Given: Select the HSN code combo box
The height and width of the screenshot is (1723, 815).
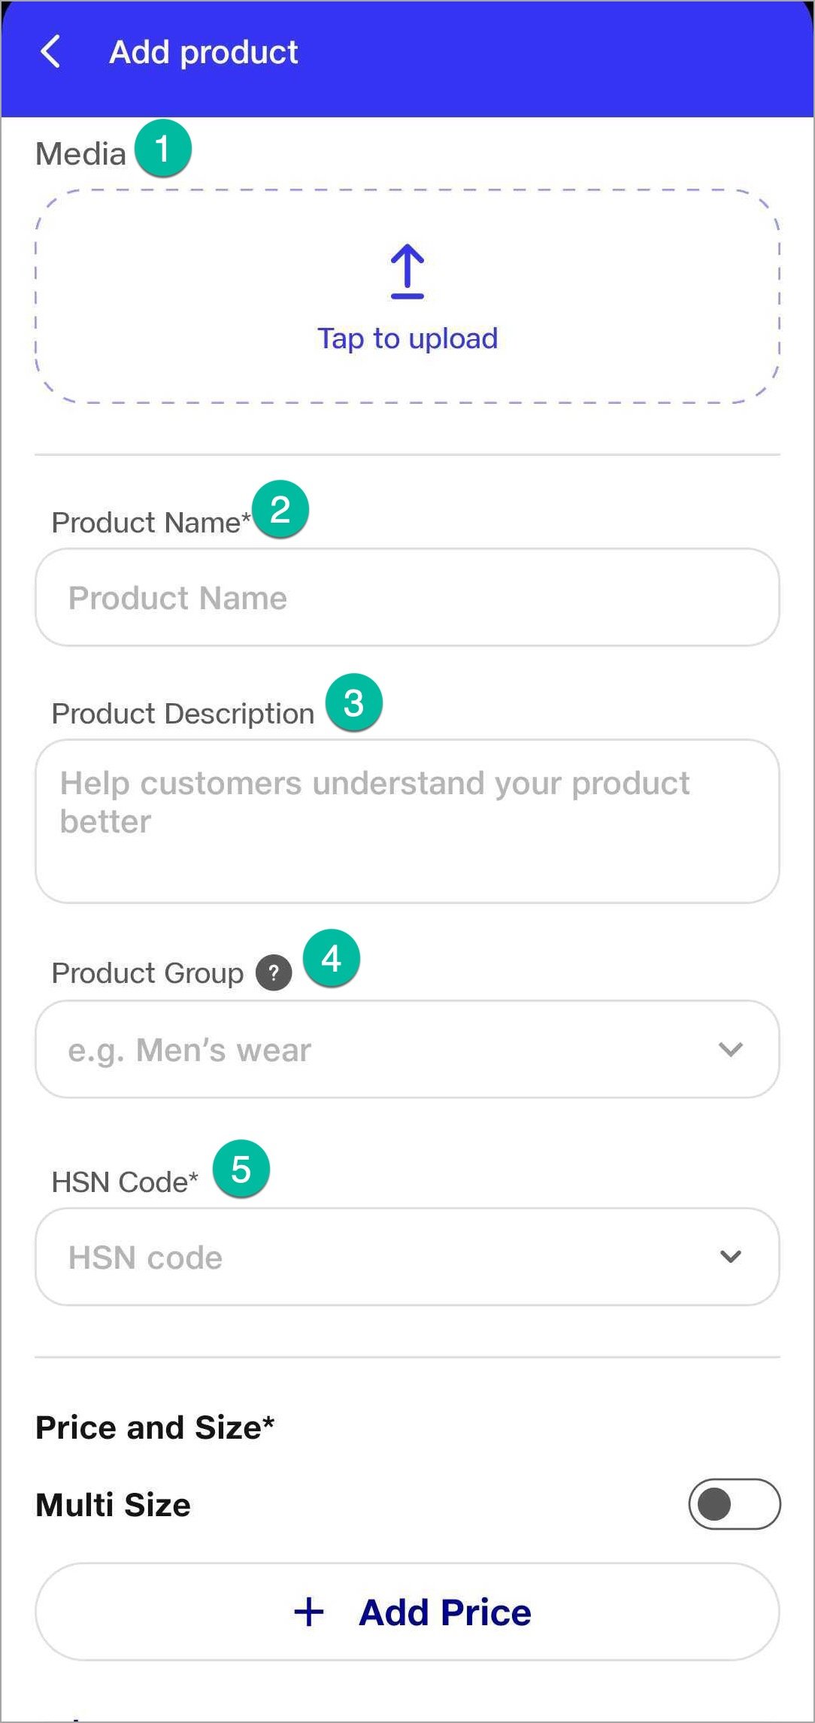Looking at the screenshot, I should (407, 1257).
